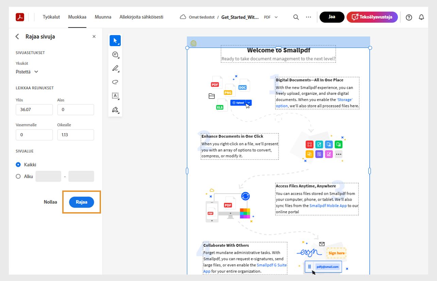The image size is (437, 281).
Task: Click the Omat tiedostot breadcrumb
Action: click(202, 17)
